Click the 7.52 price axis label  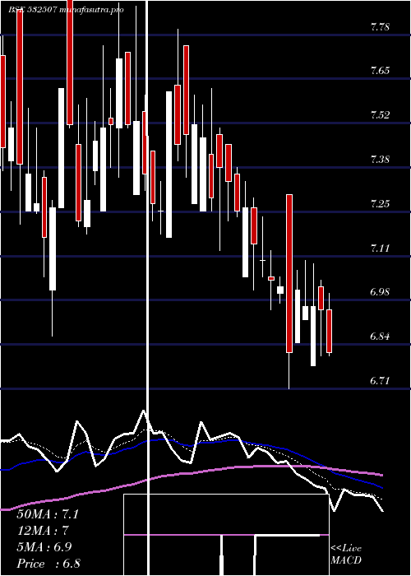[380, 115]
